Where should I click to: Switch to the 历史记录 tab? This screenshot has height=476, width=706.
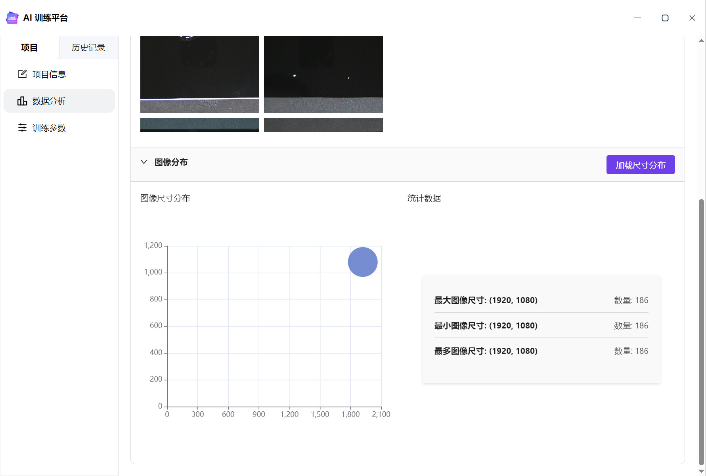(88, 48)
